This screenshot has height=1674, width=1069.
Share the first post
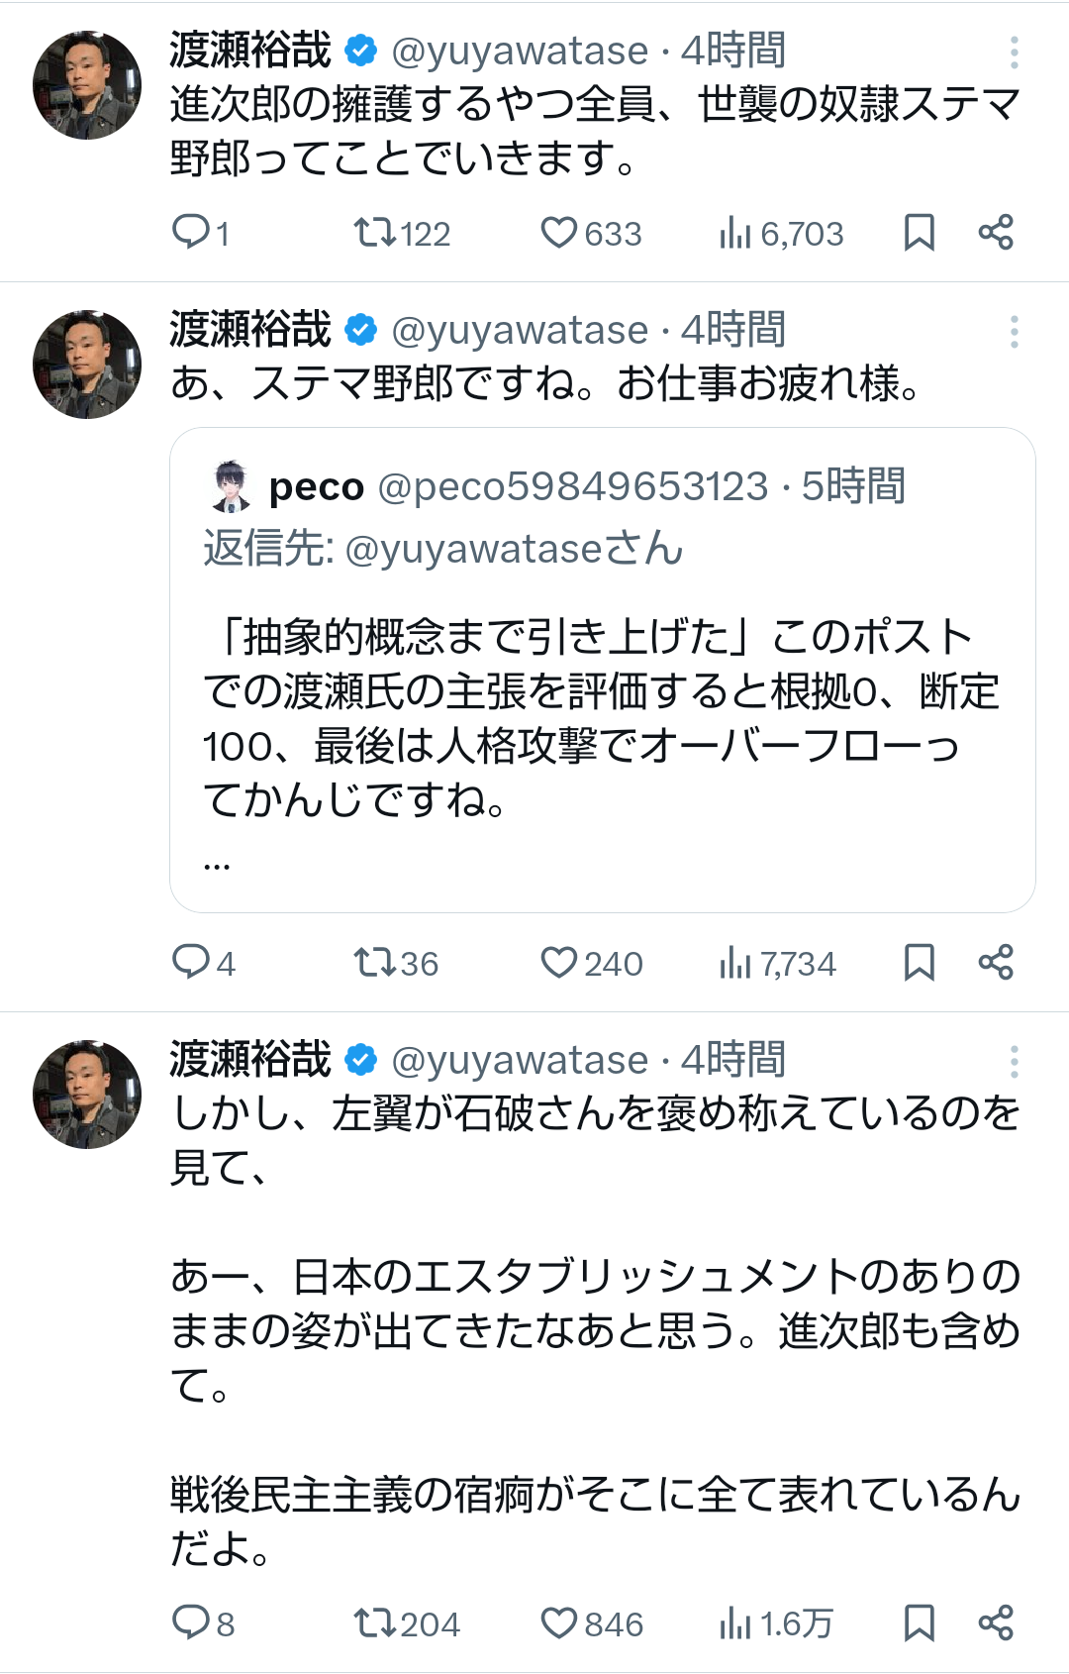996,233
